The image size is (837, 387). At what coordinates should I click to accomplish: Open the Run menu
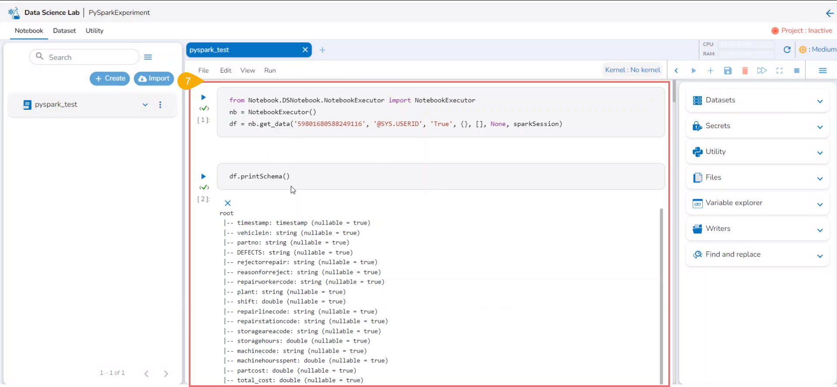pyautogui.click(x=270, y=71)
